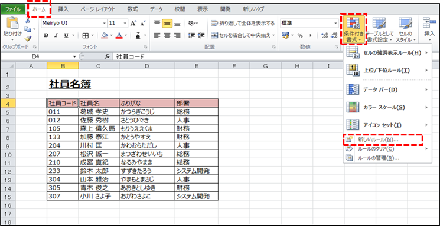Open セルの強調表示ルール submenu
Screen dimensions: 440x226
pos(387,52)
